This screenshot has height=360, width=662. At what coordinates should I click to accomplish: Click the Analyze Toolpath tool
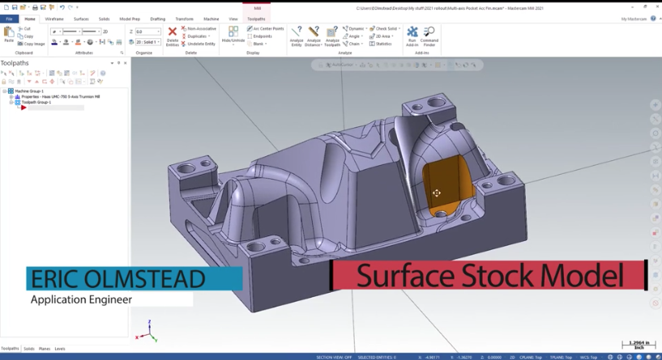click(332, 36)
